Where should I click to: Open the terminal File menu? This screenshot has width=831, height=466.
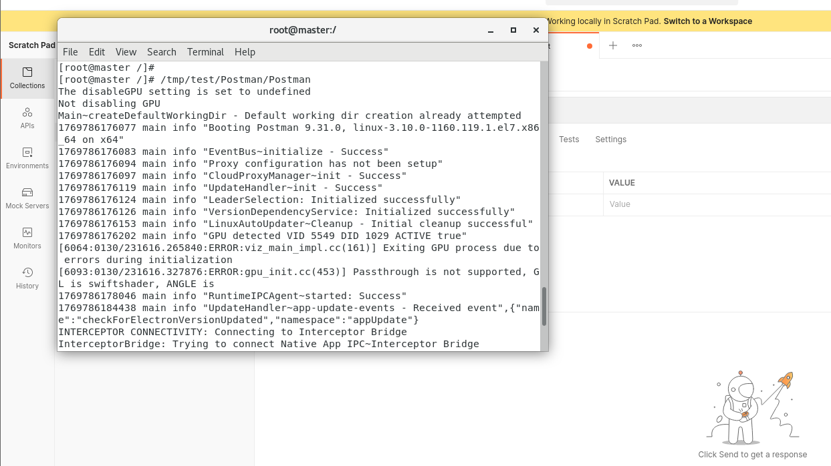click(70, 52)
